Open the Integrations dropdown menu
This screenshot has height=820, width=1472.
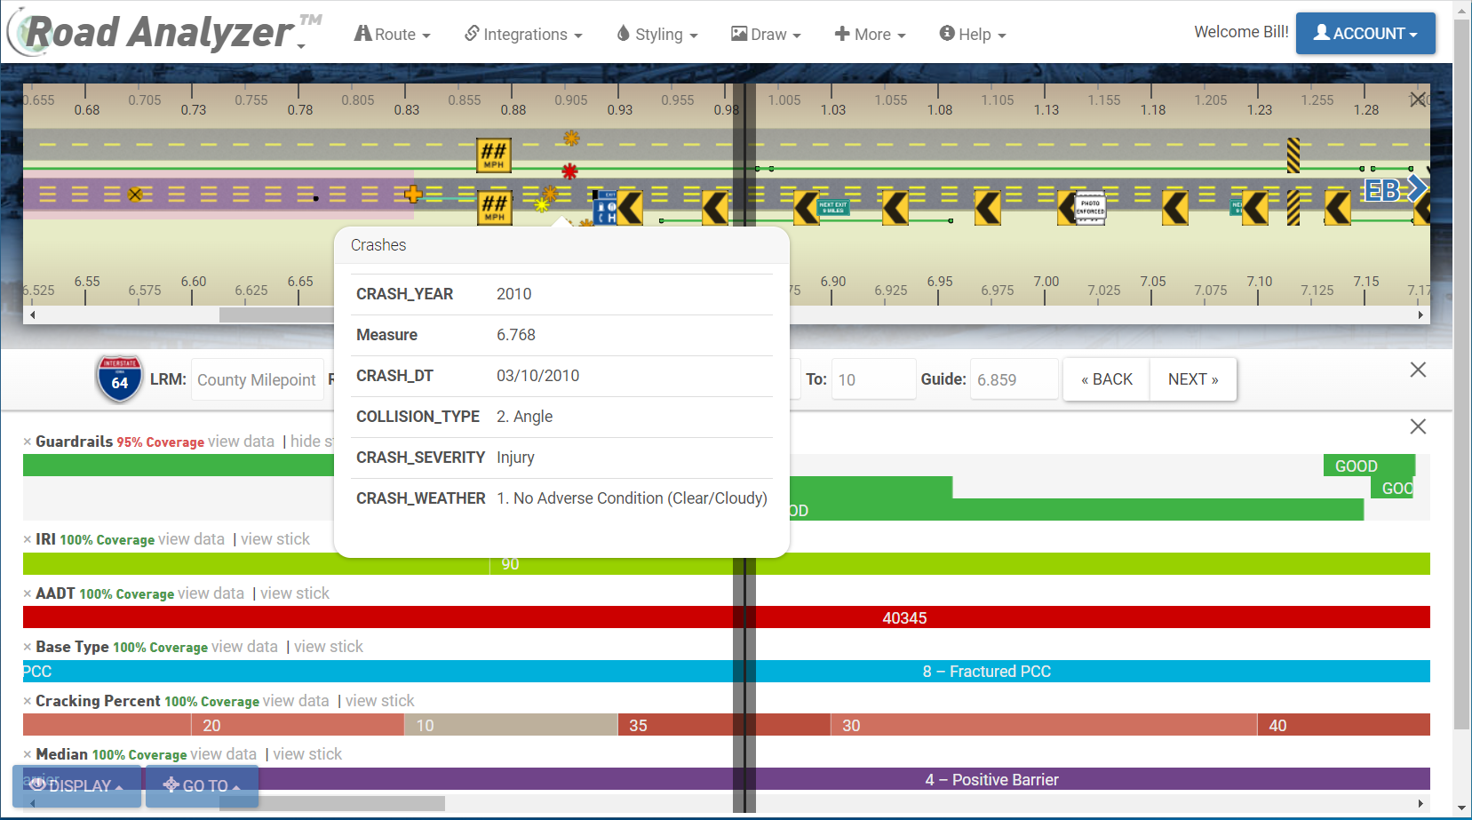click(x=524, y=34)
